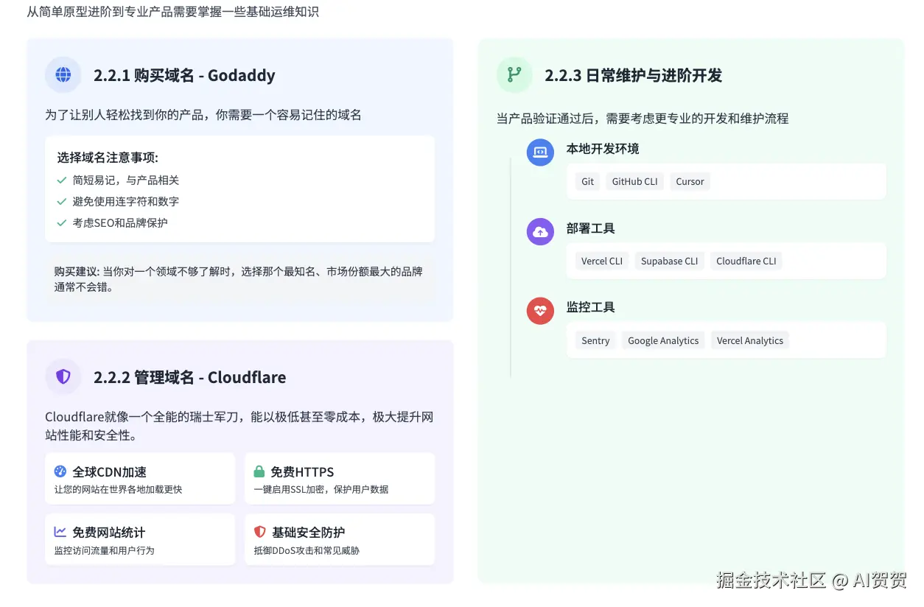Select the GitHub CLI tag

pos(634,181)
